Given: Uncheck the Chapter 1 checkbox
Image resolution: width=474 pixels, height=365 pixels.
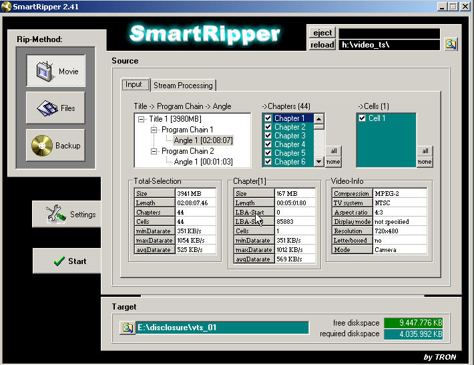Looking at the screenshot, I should point(268,118).
